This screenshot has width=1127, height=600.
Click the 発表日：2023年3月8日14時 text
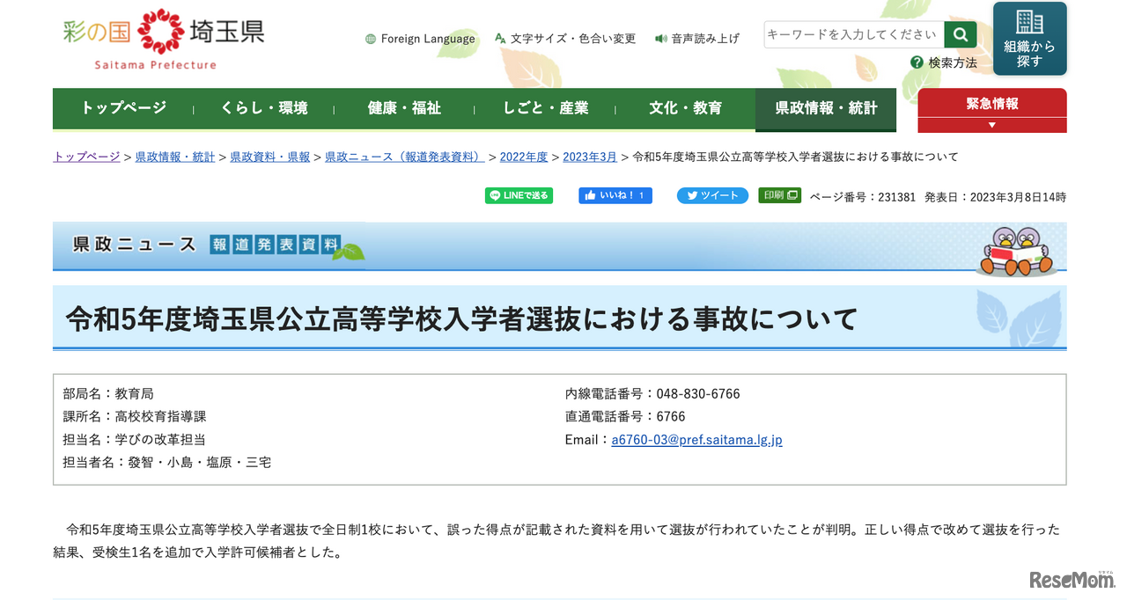coord(995,197)
